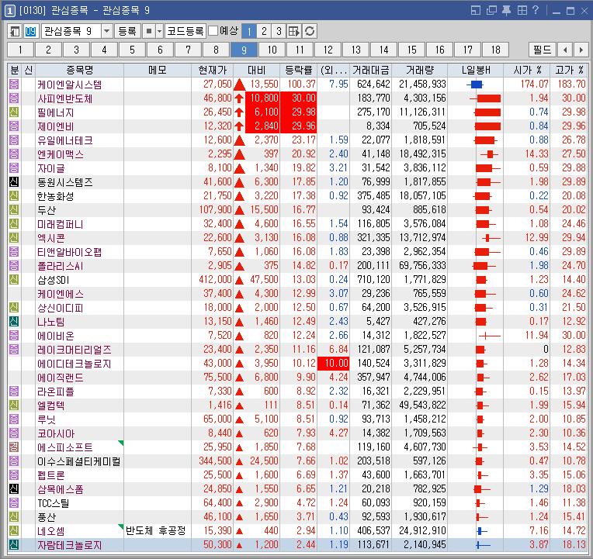The image size is (593, 559).
Task: Select watchlist group tab 18
Action: pos(496,50)
